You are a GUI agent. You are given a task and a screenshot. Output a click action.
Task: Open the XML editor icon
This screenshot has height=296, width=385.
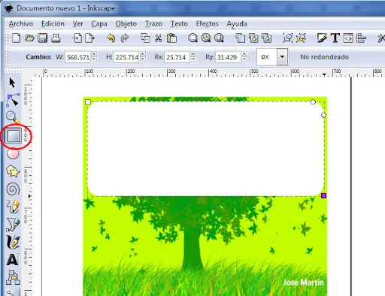pyautogui.click(x=348, y=38)
